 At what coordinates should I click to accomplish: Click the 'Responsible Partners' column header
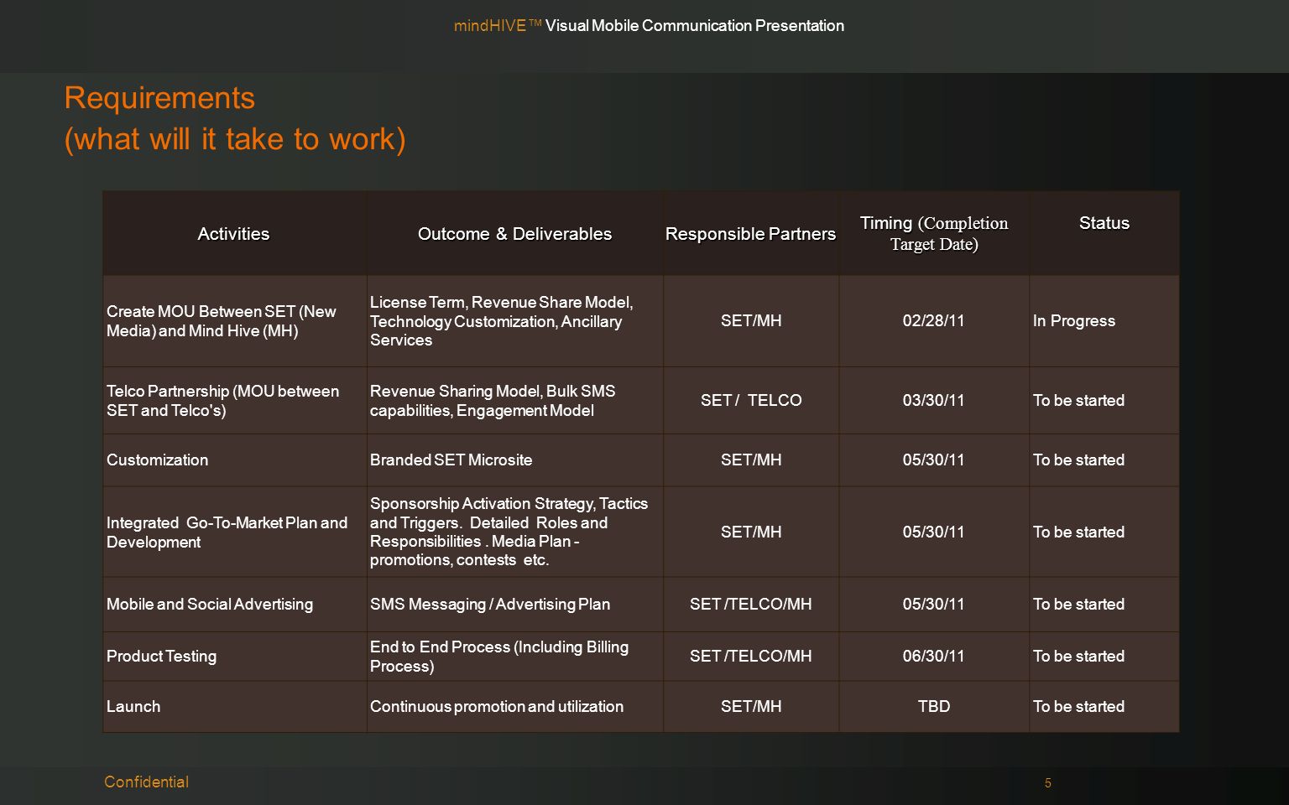point(751,233)
